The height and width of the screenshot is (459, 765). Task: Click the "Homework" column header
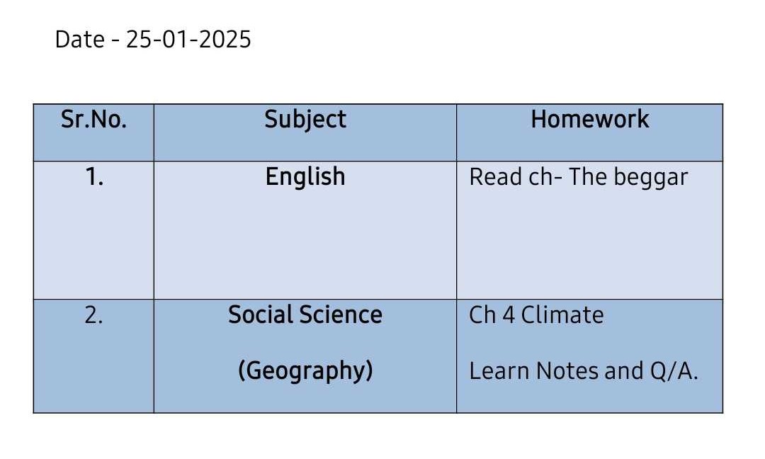[x=590, y=120]
